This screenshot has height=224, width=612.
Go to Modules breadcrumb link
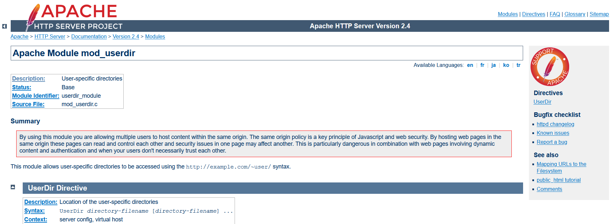pos(155,36)
